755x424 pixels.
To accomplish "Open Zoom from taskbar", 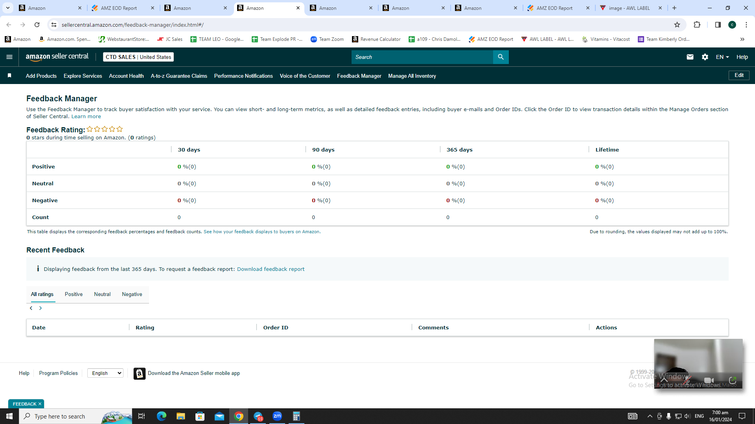I will pyautogui.click(x=277, y=416).
